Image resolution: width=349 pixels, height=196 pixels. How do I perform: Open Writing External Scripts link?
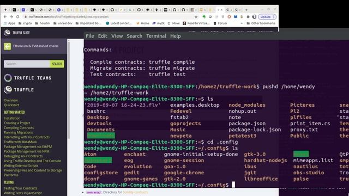coord(21,166)
